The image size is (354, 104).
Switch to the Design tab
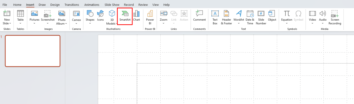[x=55, y=5]
